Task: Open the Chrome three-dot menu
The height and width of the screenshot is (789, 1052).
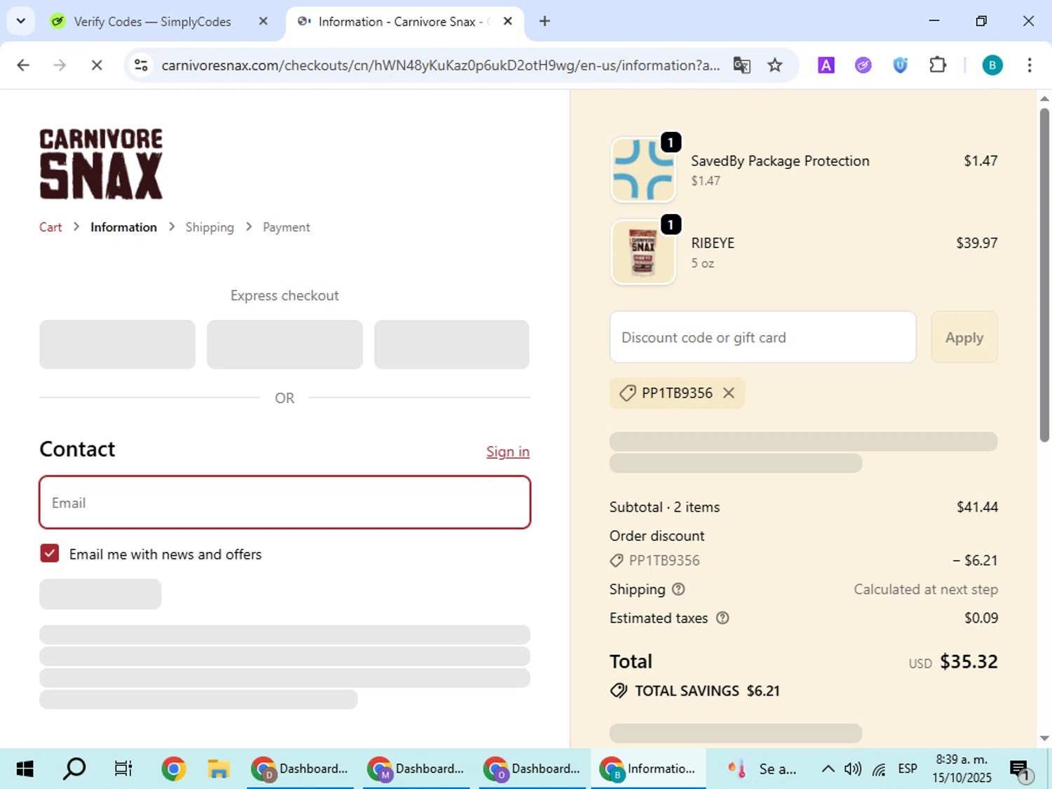Action: (x=1029, y=65)
